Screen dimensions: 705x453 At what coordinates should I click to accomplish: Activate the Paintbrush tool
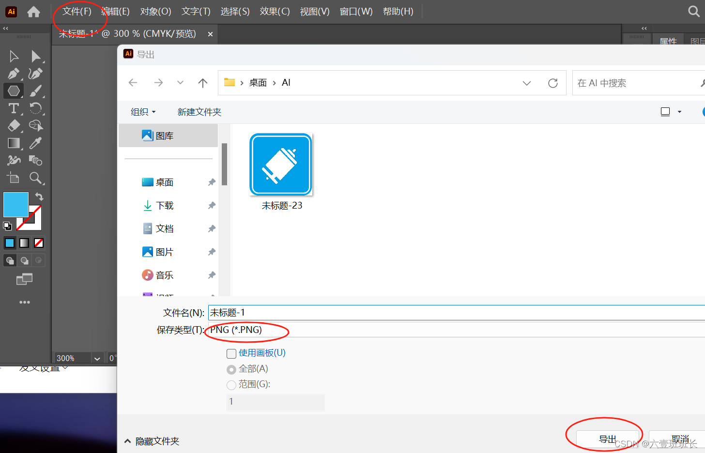[36, 91]
